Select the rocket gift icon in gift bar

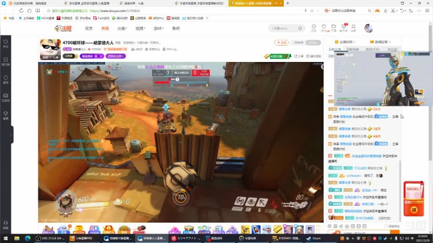click(x=256, y=230)
